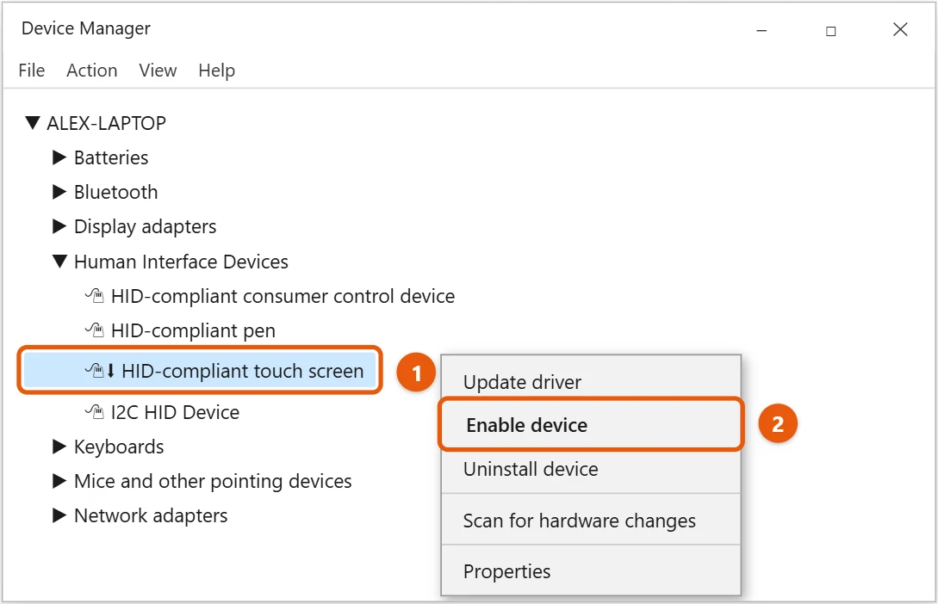Close the Device Manager window
This screenshot has height=604, width=938.
point(900,29)
